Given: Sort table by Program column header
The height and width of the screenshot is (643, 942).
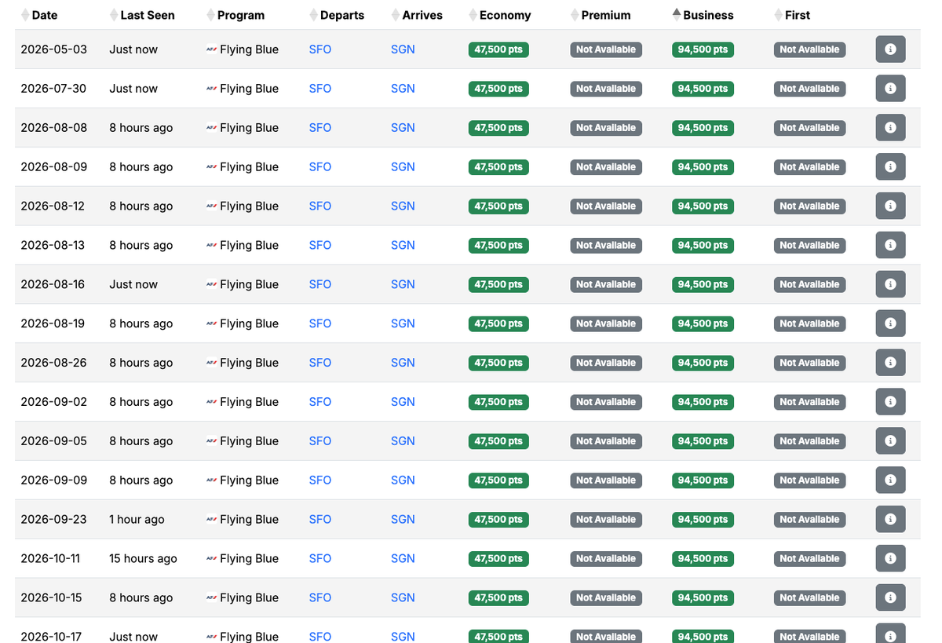Looking at the screenshot, I should point(240,15).
